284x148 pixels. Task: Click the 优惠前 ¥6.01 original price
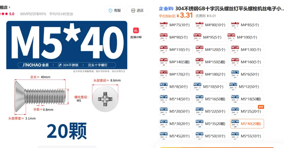coord(206,16)
